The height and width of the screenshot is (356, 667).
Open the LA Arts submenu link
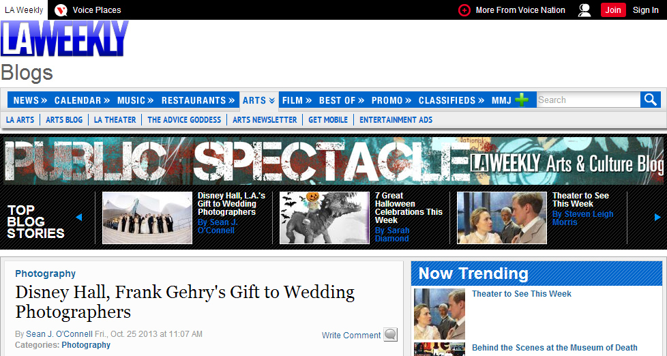20,120
